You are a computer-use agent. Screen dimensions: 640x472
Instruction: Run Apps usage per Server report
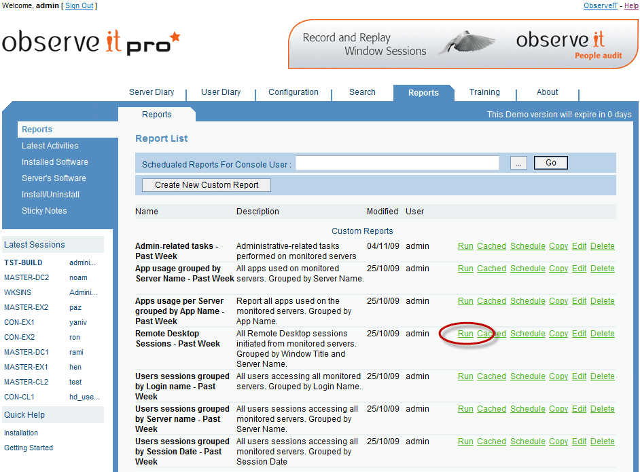coord(465,301)
